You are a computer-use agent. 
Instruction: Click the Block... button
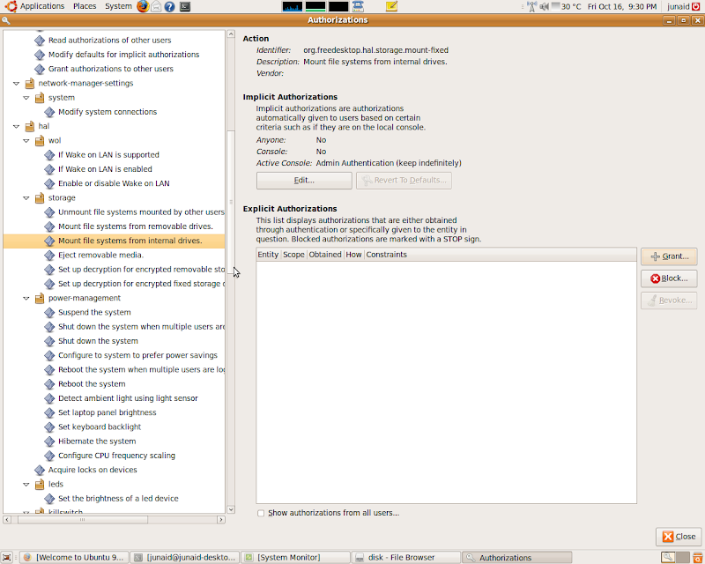point(669,278)
